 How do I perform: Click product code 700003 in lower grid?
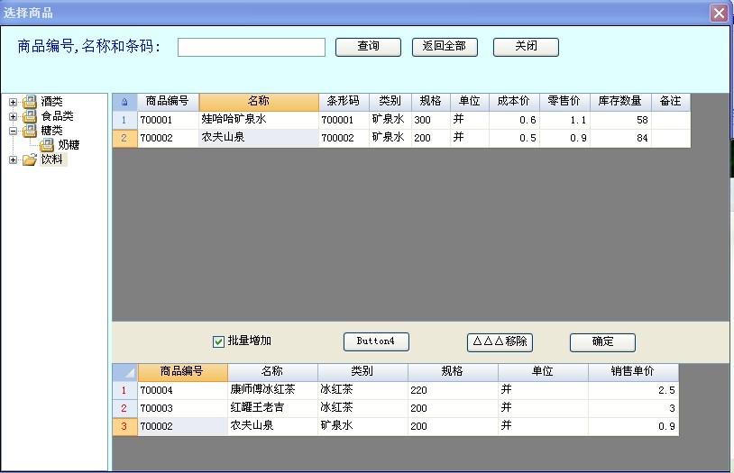(x=182, y=408)
